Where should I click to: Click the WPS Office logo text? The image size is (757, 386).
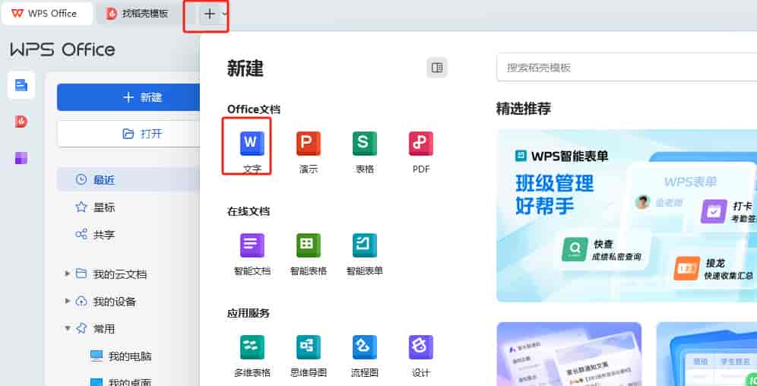point(63,49)
